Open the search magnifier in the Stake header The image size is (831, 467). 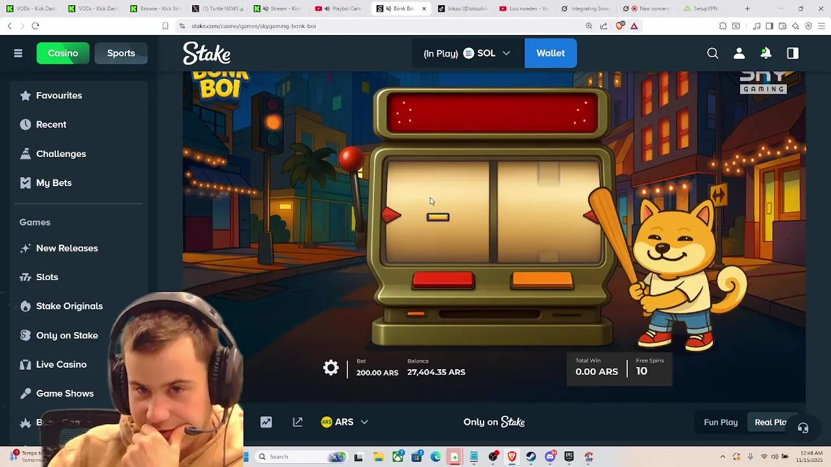click(713, 53)
